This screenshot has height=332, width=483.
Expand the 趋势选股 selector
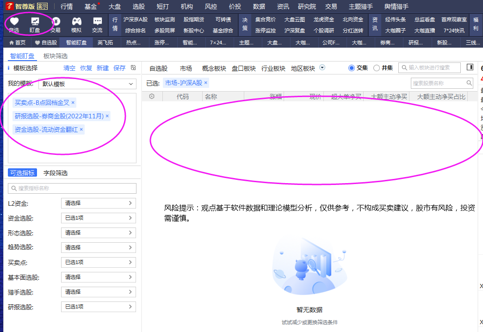tap(99, 248)
